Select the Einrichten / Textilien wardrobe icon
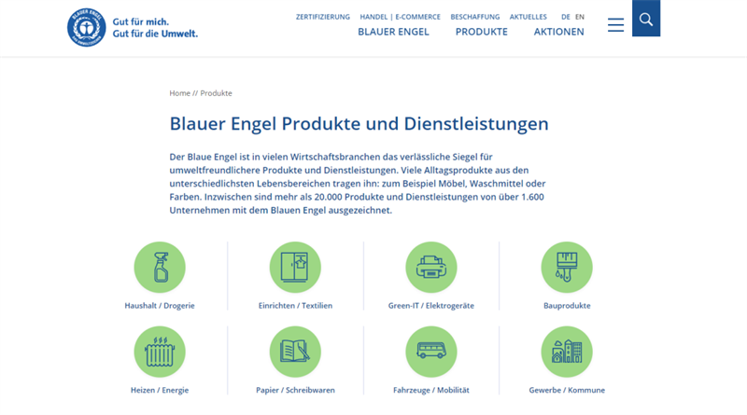The width and height of the screenshot is (747, 415). [295, 268]
